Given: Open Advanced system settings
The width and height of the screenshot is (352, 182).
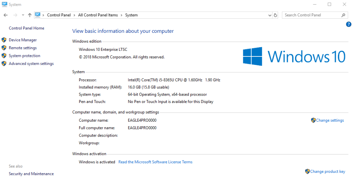Looking at the screenshot, I should [31, 64].
